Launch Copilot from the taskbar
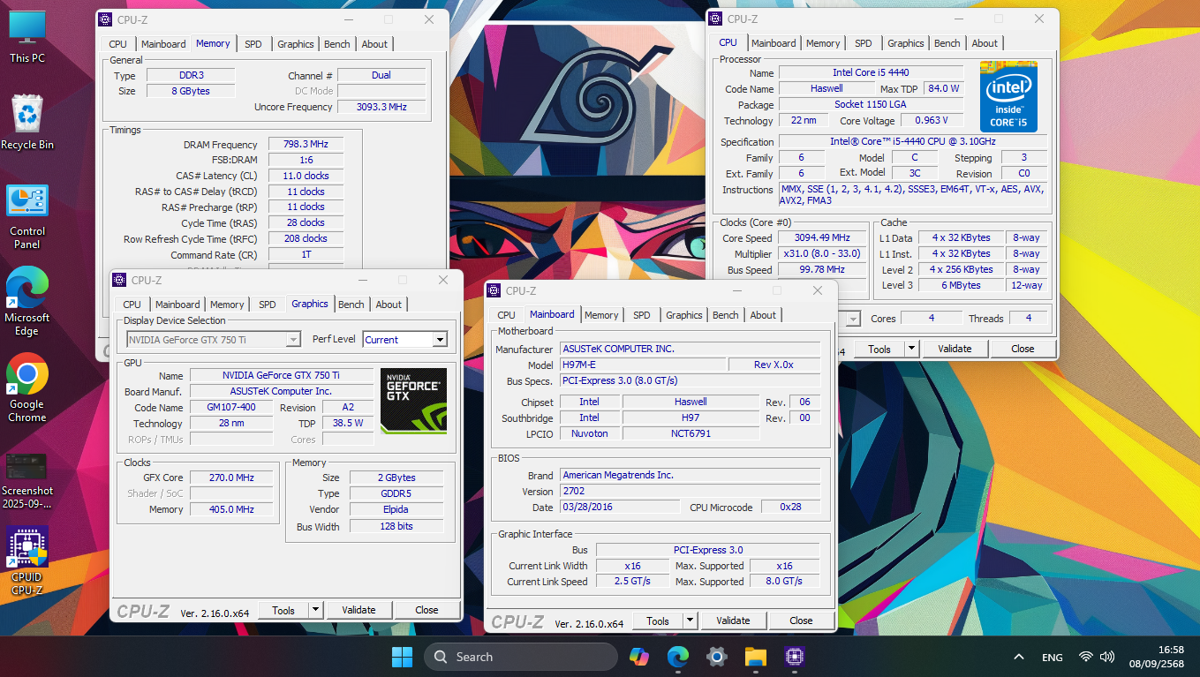The width and height of the screenshot is (1200, 677). point(638,657)
